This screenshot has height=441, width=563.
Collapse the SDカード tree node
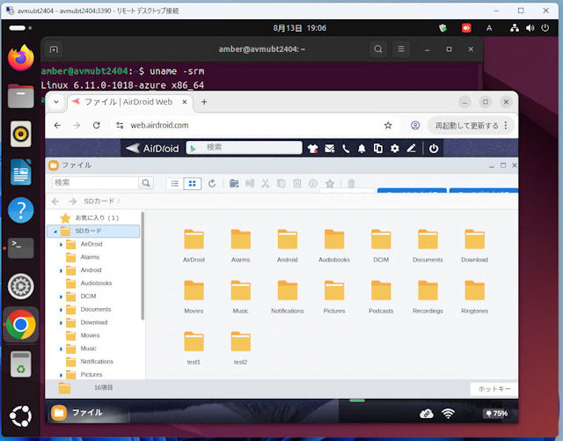pyautogui.click(x=55, y=232)
